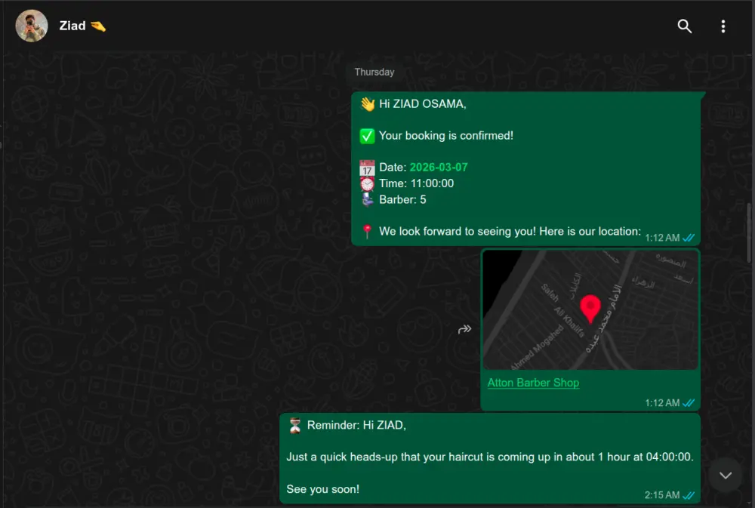Click the read ticks on 2:15 AM reminder
Viewport: 755px width, 508px height.
pyautogui.click(x=689, y=495)
